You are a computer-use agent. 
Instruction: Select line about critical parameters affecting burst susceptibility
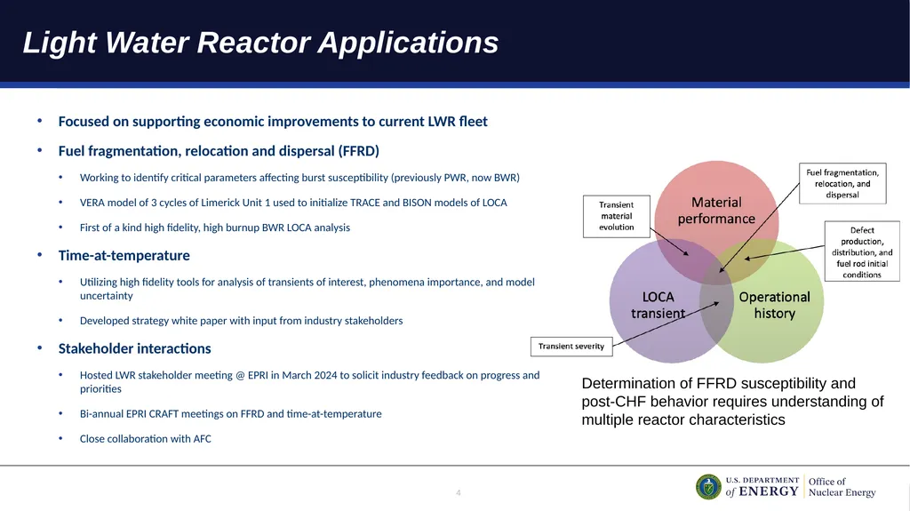pyautogui.click(x=299, y=178)
